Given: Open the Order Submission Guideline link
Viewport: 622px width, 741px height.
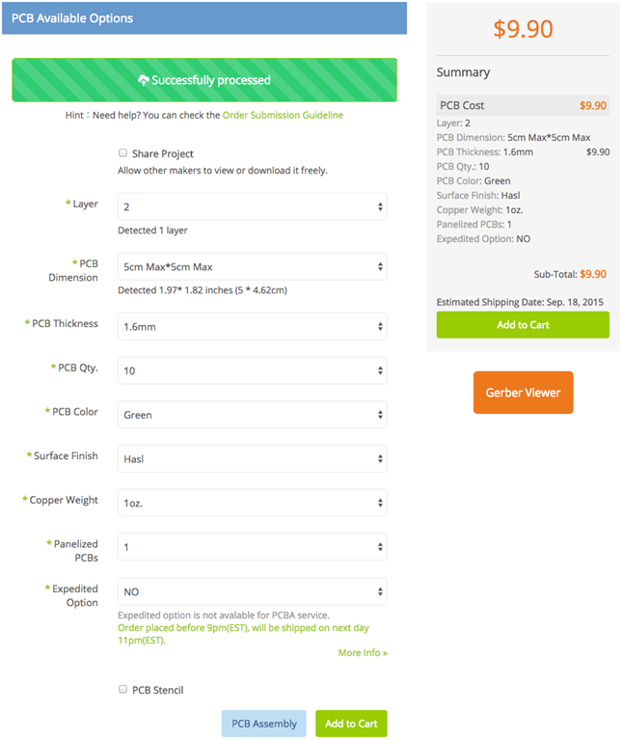Looking at the screenshot, I should pos(283,115).
